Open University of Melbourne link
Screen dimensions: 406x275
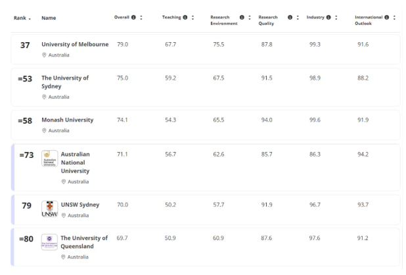pyautogui.click(x=75, y=45)
